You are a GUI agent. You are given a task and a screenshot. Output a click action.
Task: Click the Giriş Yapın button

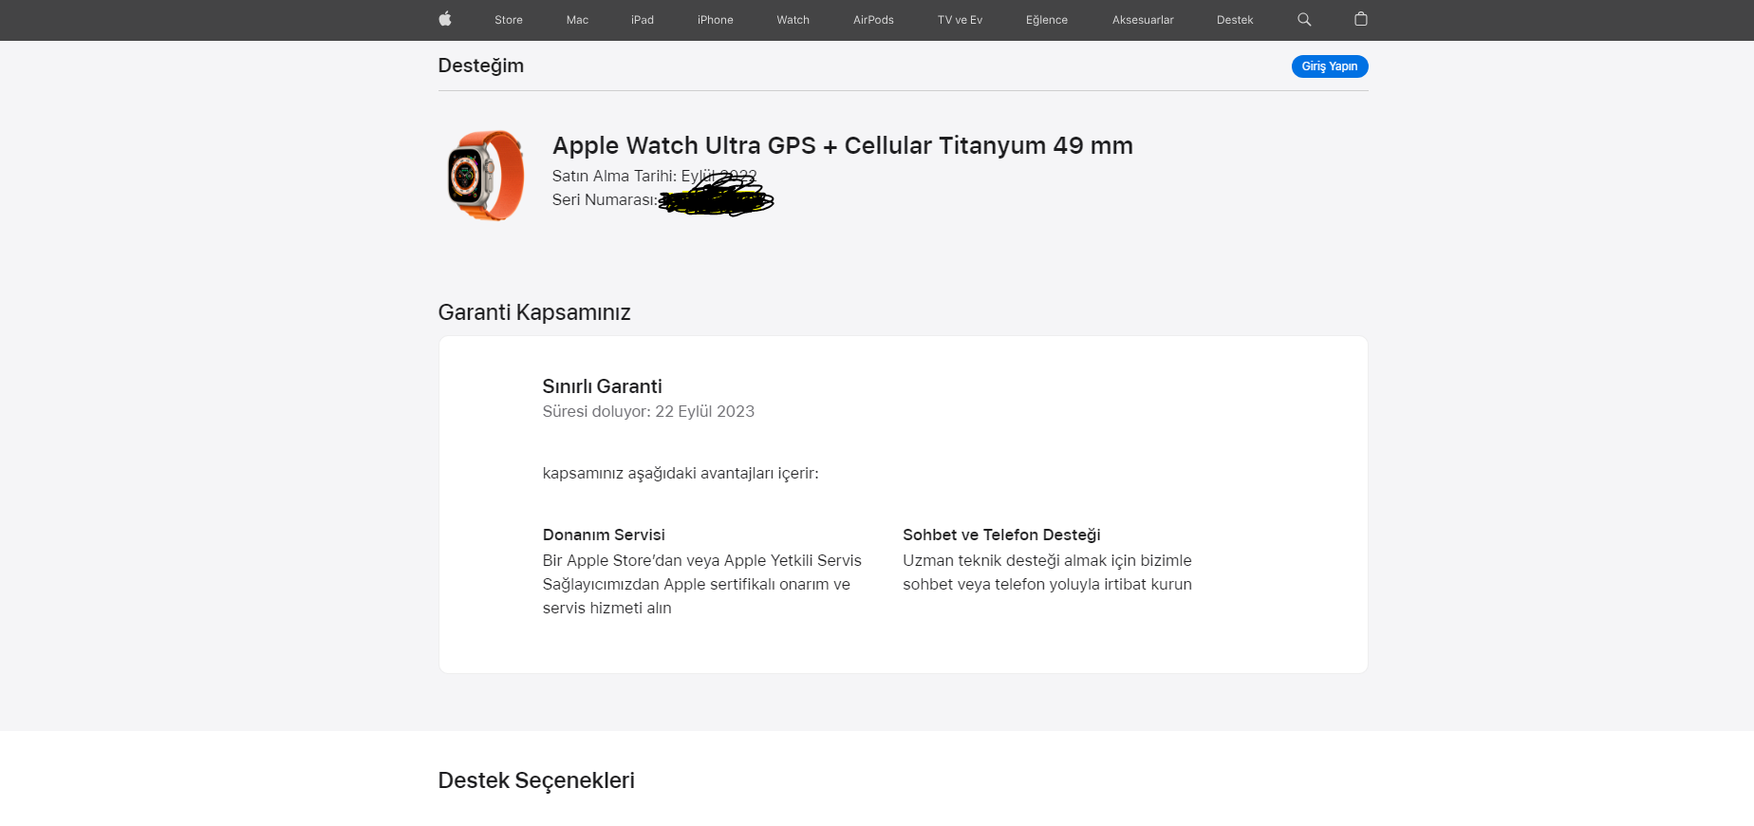click(1330, 66)
